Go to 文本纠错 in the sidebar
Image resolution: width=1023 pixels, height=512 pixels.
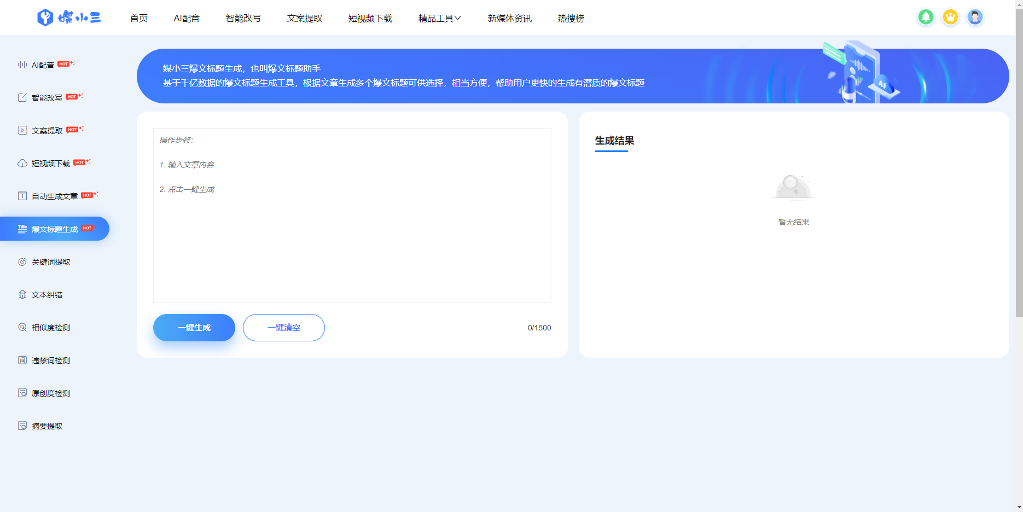point(47,295)
